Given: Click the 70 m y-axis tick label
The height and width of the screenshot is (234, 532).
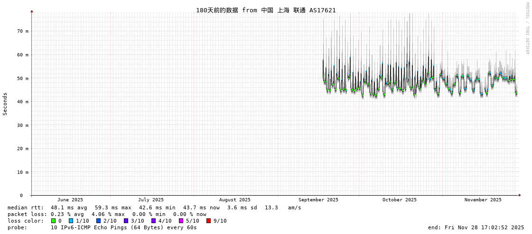Looking at the screenshot, I should click(x=23, y=31).
